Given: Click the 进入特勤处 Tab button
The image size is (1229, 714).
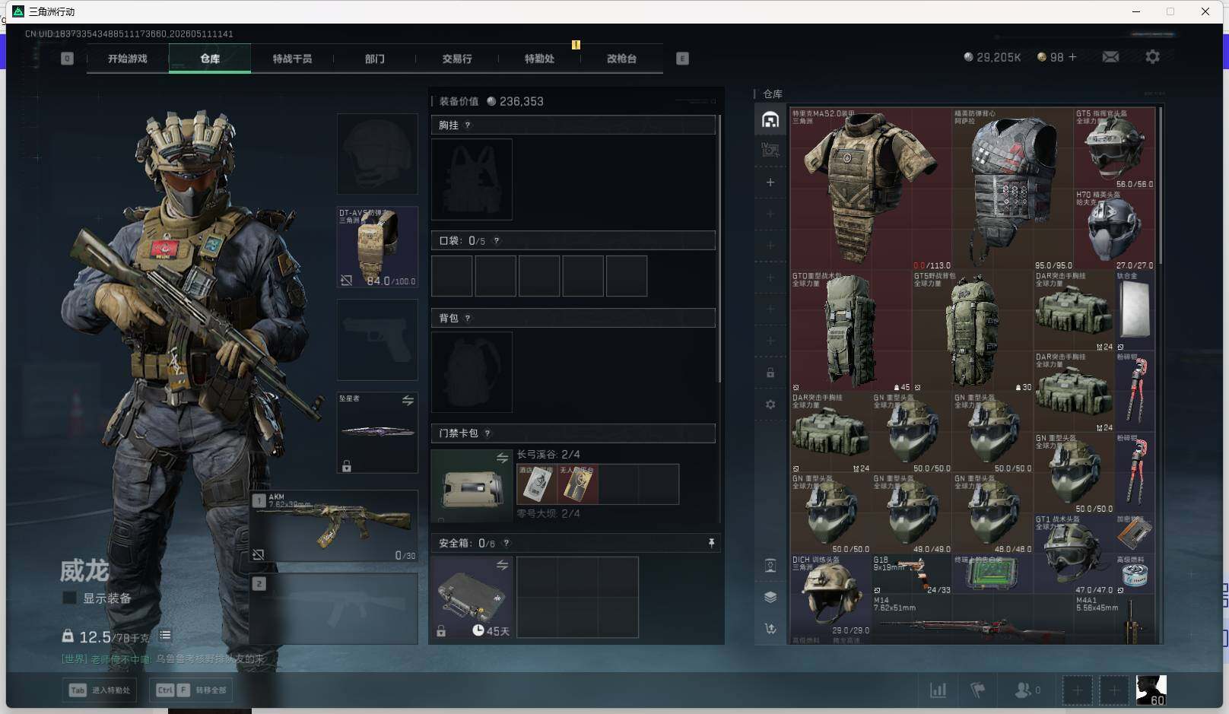Looking at the screenshot, I should coord(100,690).
